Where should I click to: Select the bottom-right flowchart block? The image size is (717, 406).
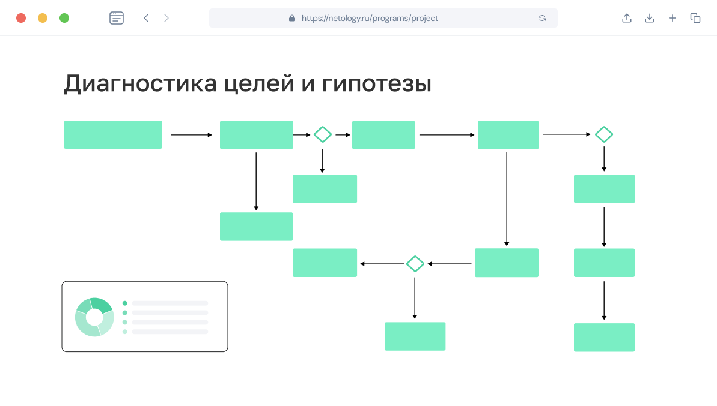pyautogui.click(x=604, y=337)
